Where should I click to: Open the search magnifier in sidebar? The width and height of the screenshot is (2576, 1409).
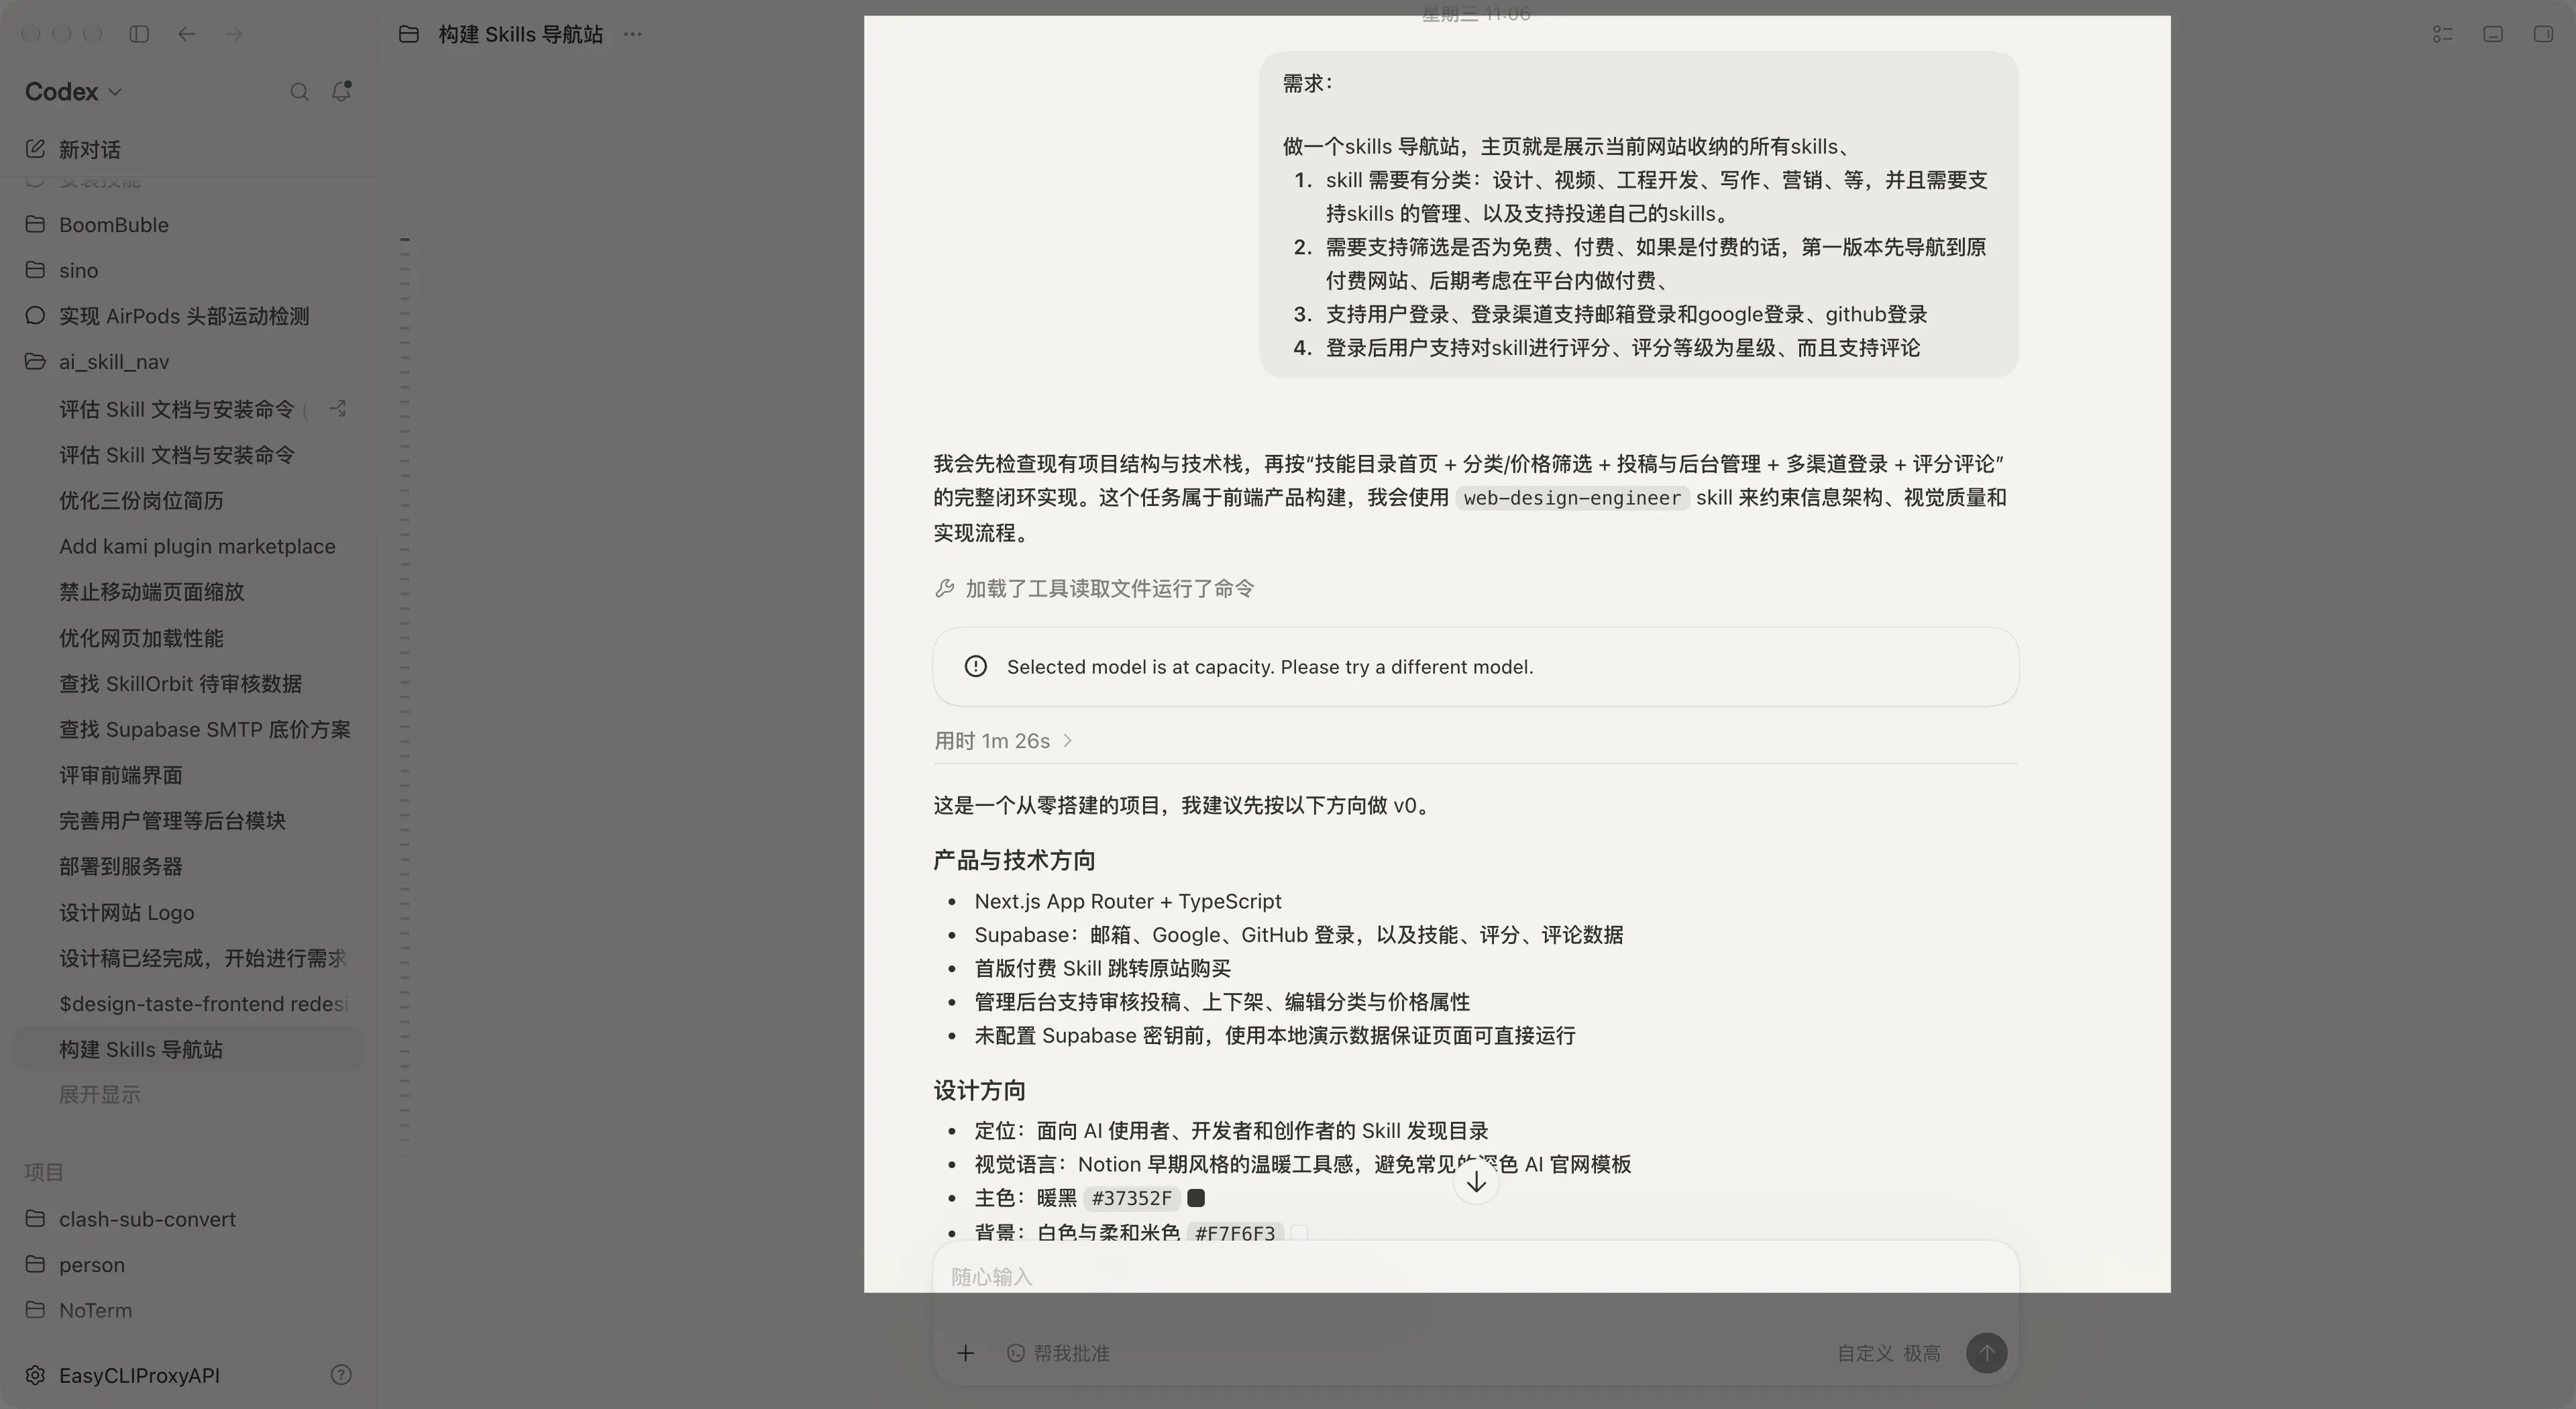coord(299,92)
